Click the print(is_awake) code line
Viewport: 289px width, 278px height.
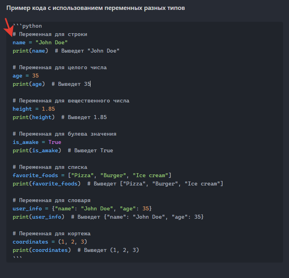pos(63,150)
